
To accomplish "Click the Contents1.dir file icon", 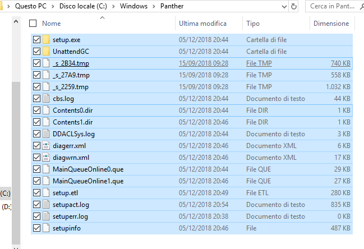I will (46, 122).
